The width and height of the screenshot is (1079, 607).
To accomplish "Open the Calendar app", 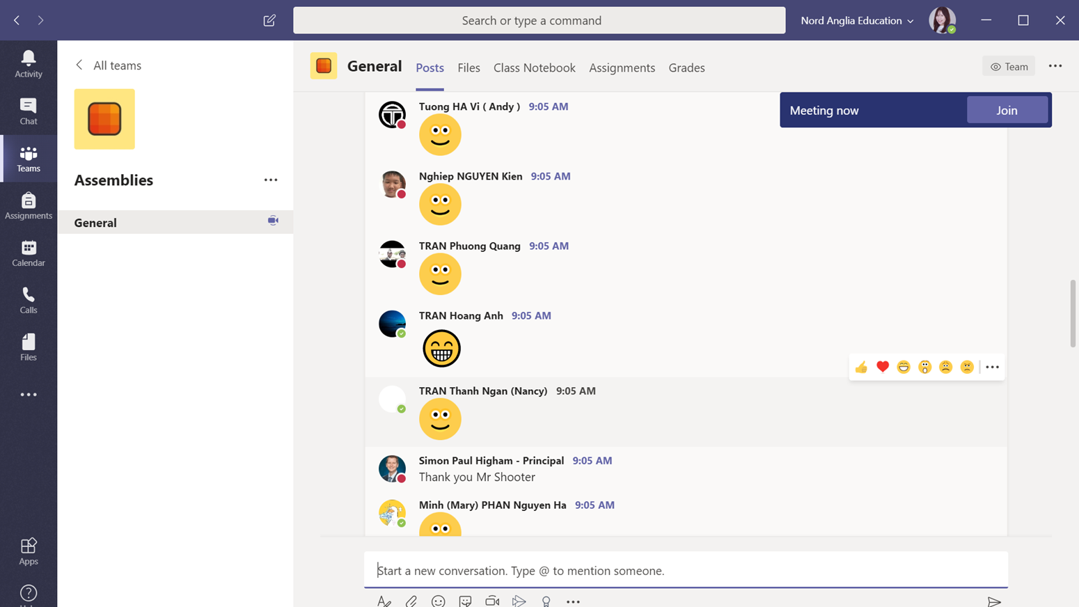I will pyautogui.click(x=29, y=253).
